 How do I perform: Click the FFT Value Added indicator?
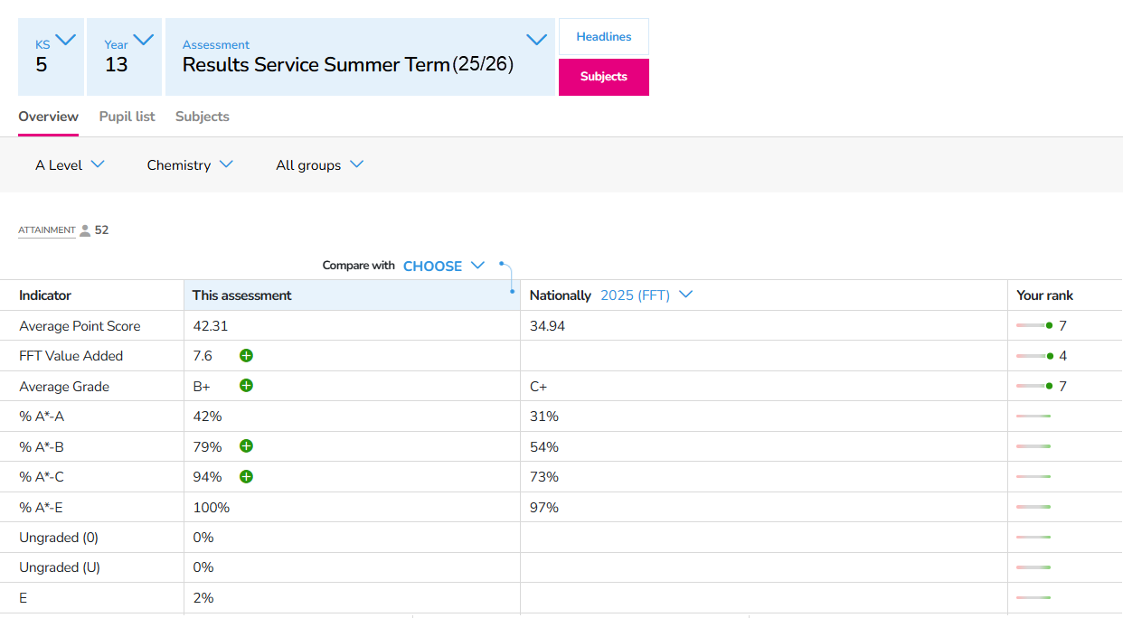71,356
